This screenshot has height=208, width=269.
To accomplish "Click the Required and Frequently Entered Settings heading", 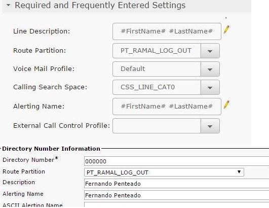I will (100, 5).
